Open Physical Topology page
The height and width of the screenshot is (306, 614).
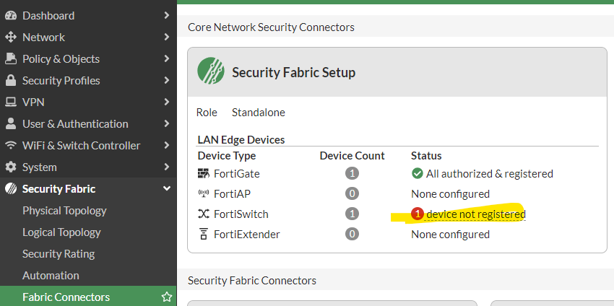[x=64, y=210]
